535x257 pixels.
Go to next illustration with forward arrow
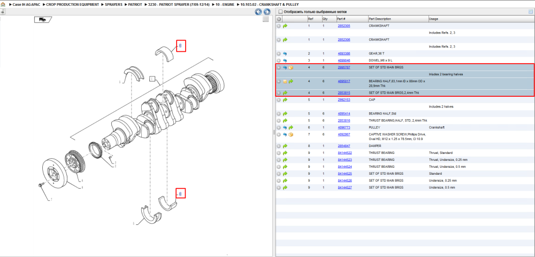(x=267, y=12)
